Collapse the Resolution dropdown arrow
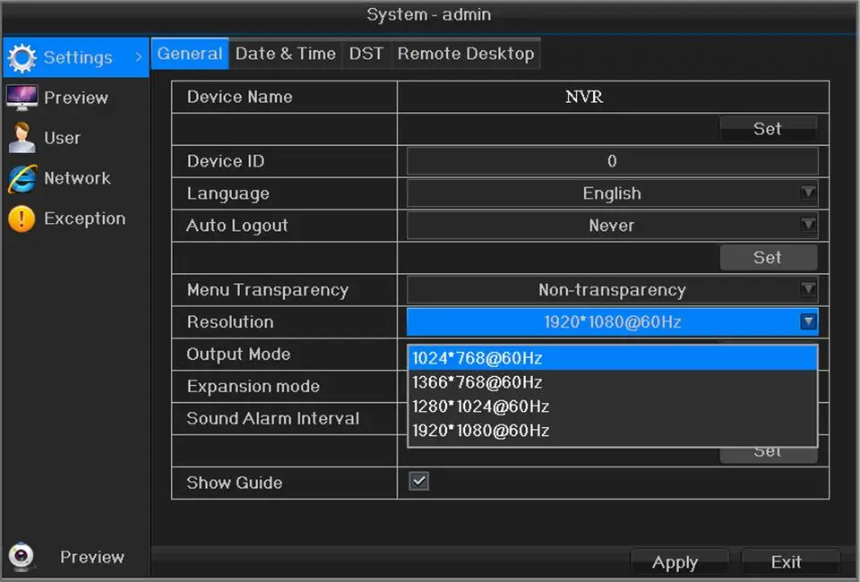The width and height of the screenshot is (860, 582). pyautogui.click(x=808, y=321)
